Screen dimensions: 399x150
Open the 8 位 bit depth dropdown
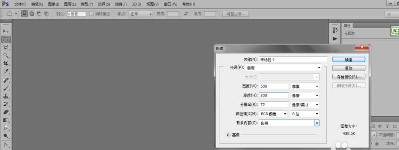click(304, 114)
